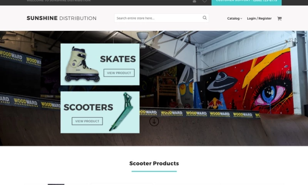Click the Customer Support phone banner
Image resolution: width=308 pixels, height=185 pixels.
click(x=246, y=2)
